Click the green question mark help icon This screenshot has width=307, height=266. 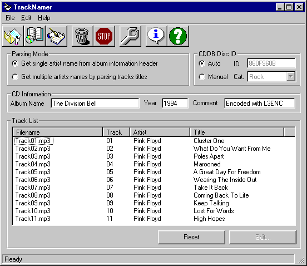click(x=178, y=36)
